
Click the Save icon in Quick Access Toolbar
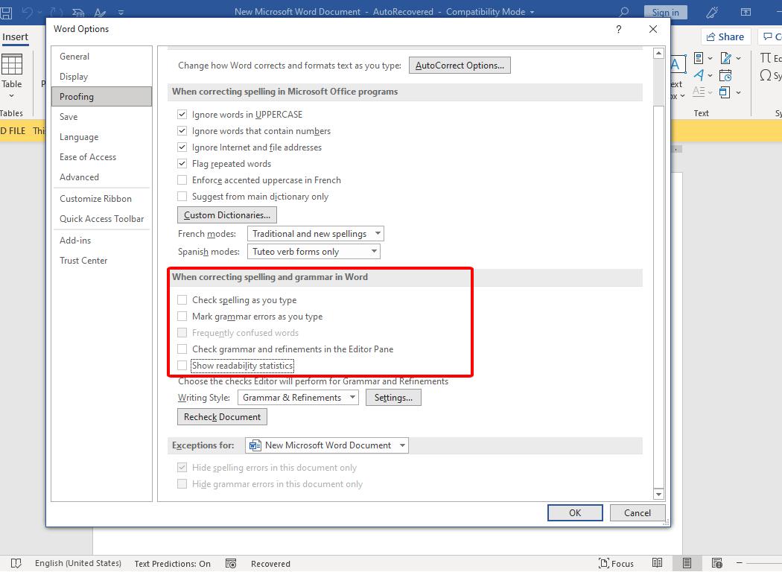pyautogui.click(x=6, y=12)
